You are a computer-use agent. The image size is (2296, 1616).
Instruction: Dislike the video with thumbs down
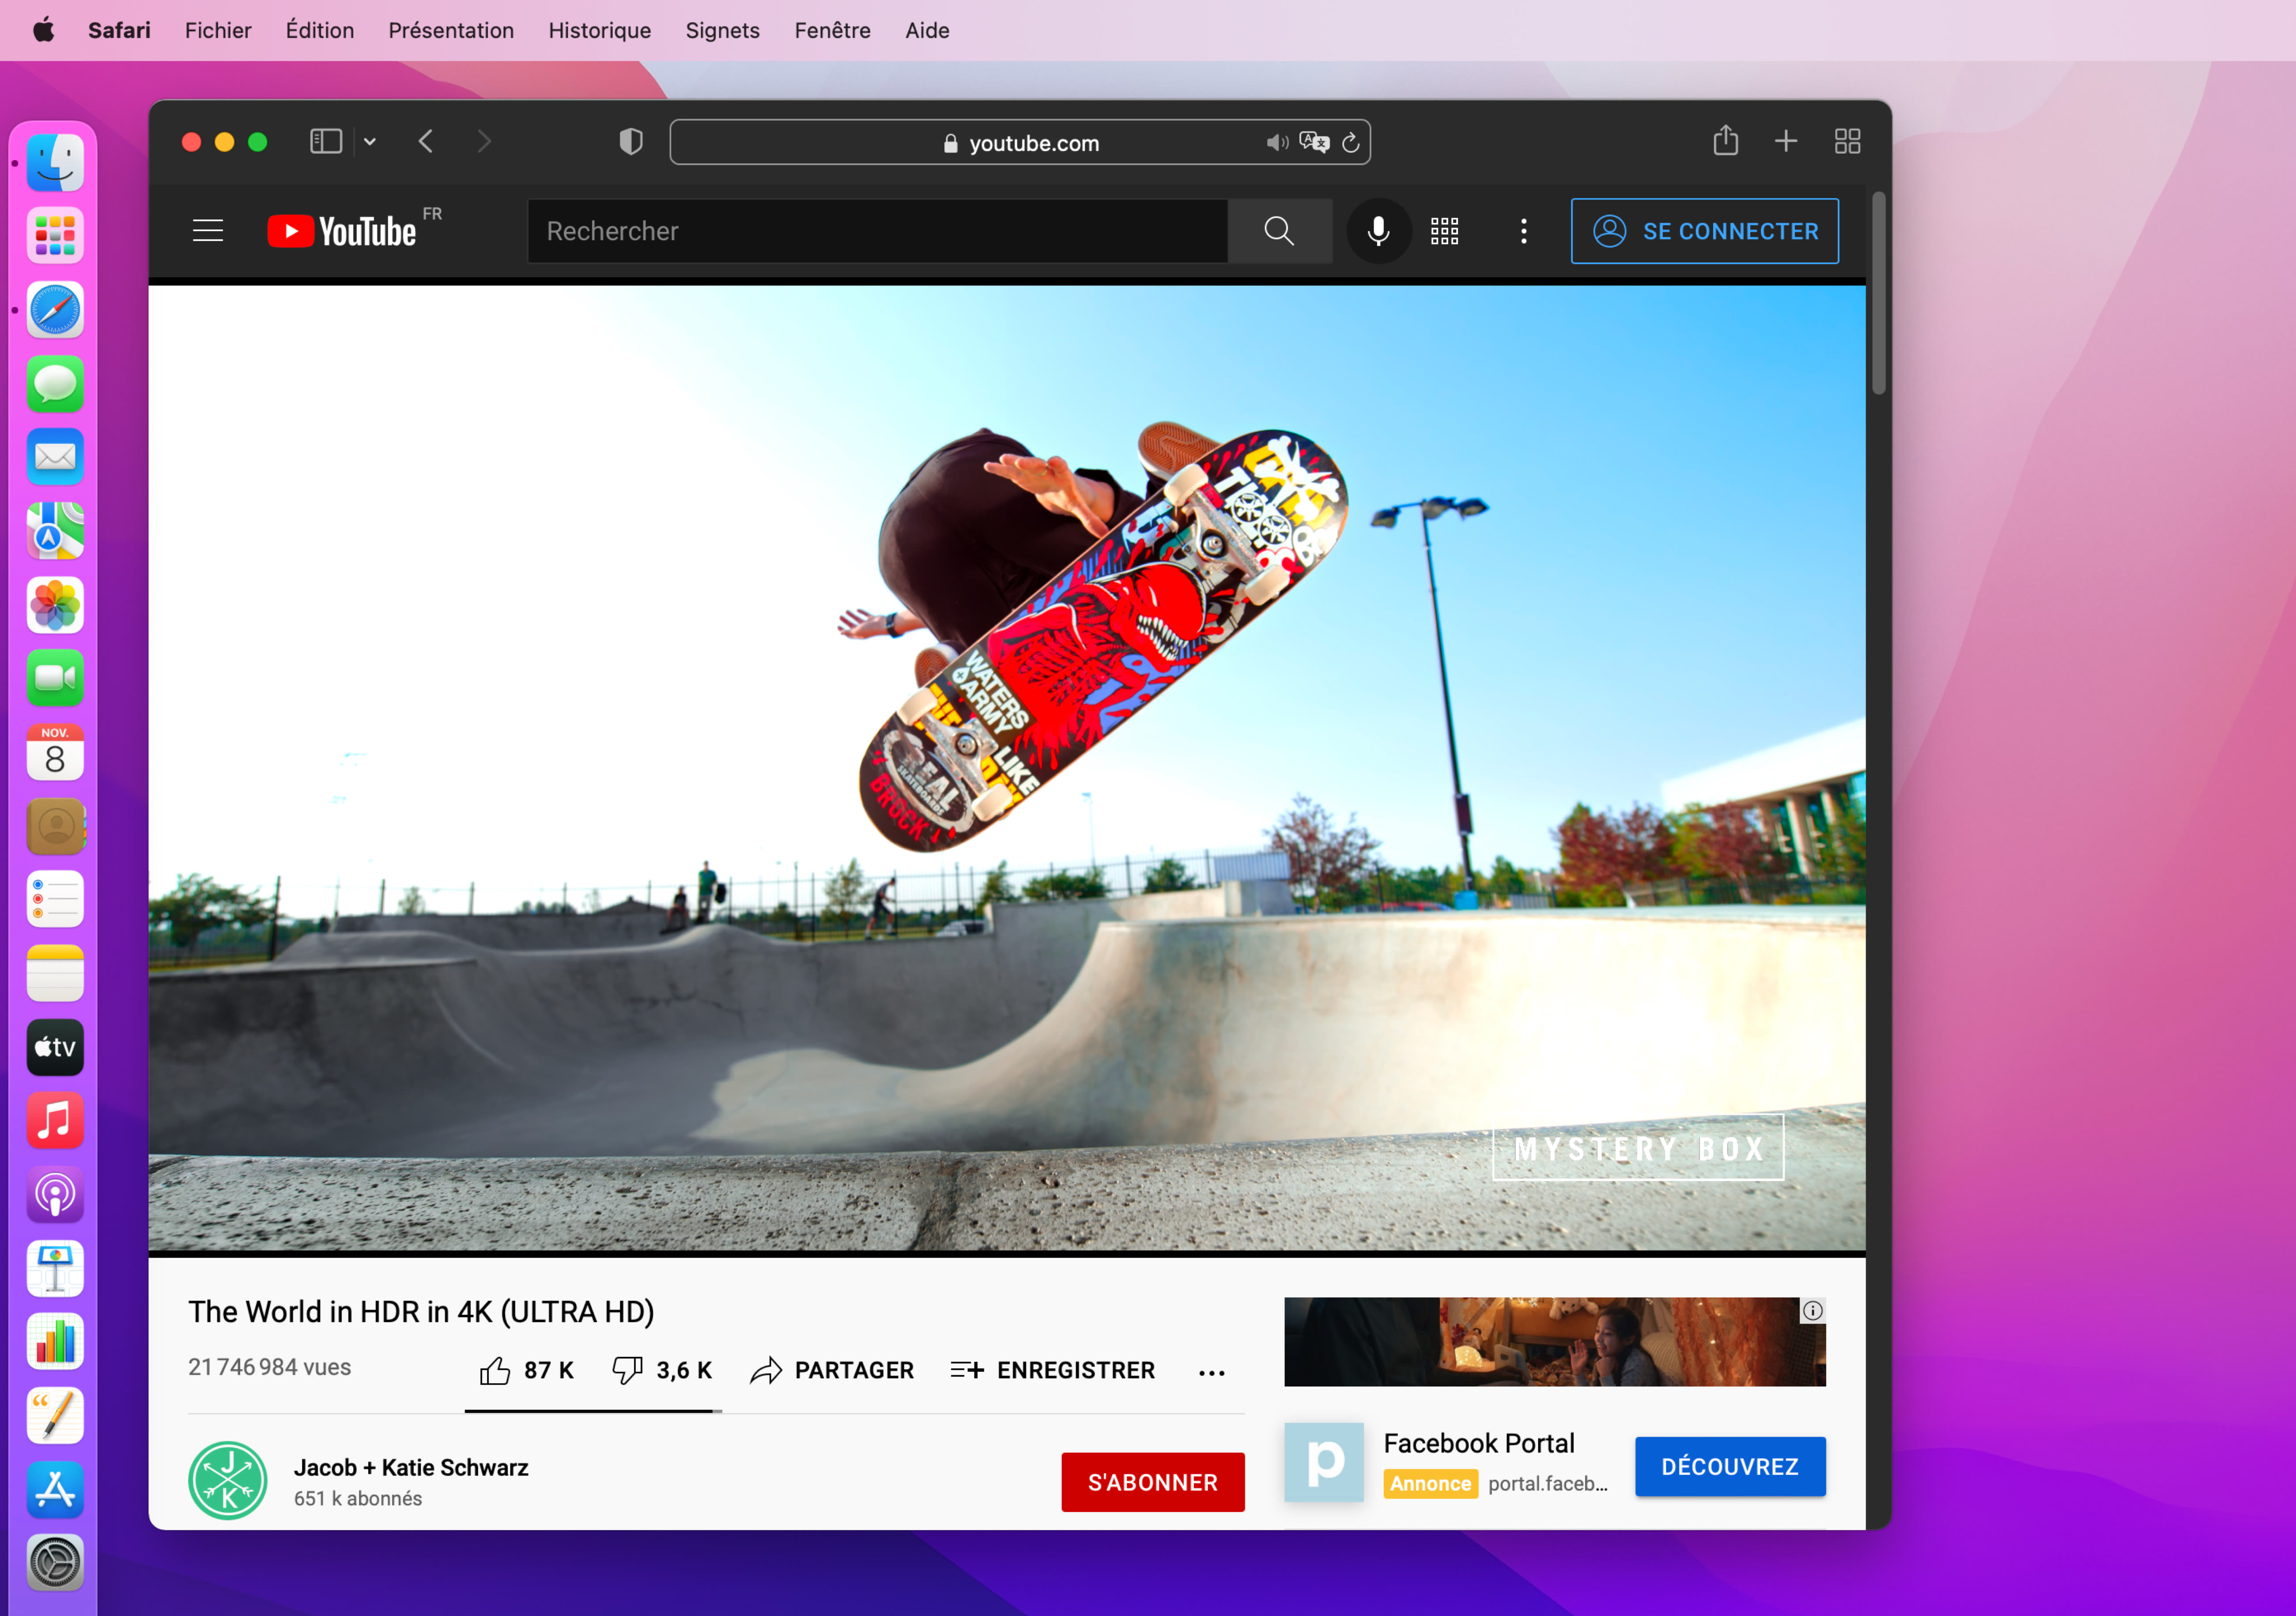[x=627, y=1370]
